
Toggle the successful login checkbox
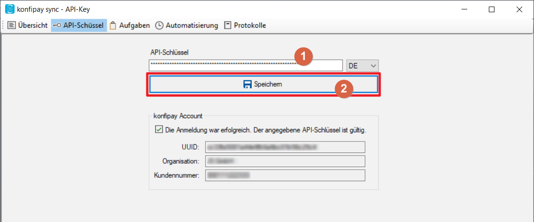pyautogui.click(x=159, y=130)
